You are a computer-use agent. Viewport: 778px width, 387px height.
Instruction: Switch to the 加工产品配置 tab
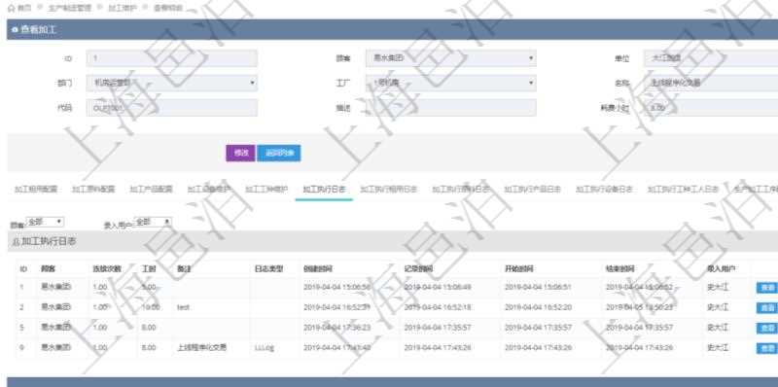point(151,189)
